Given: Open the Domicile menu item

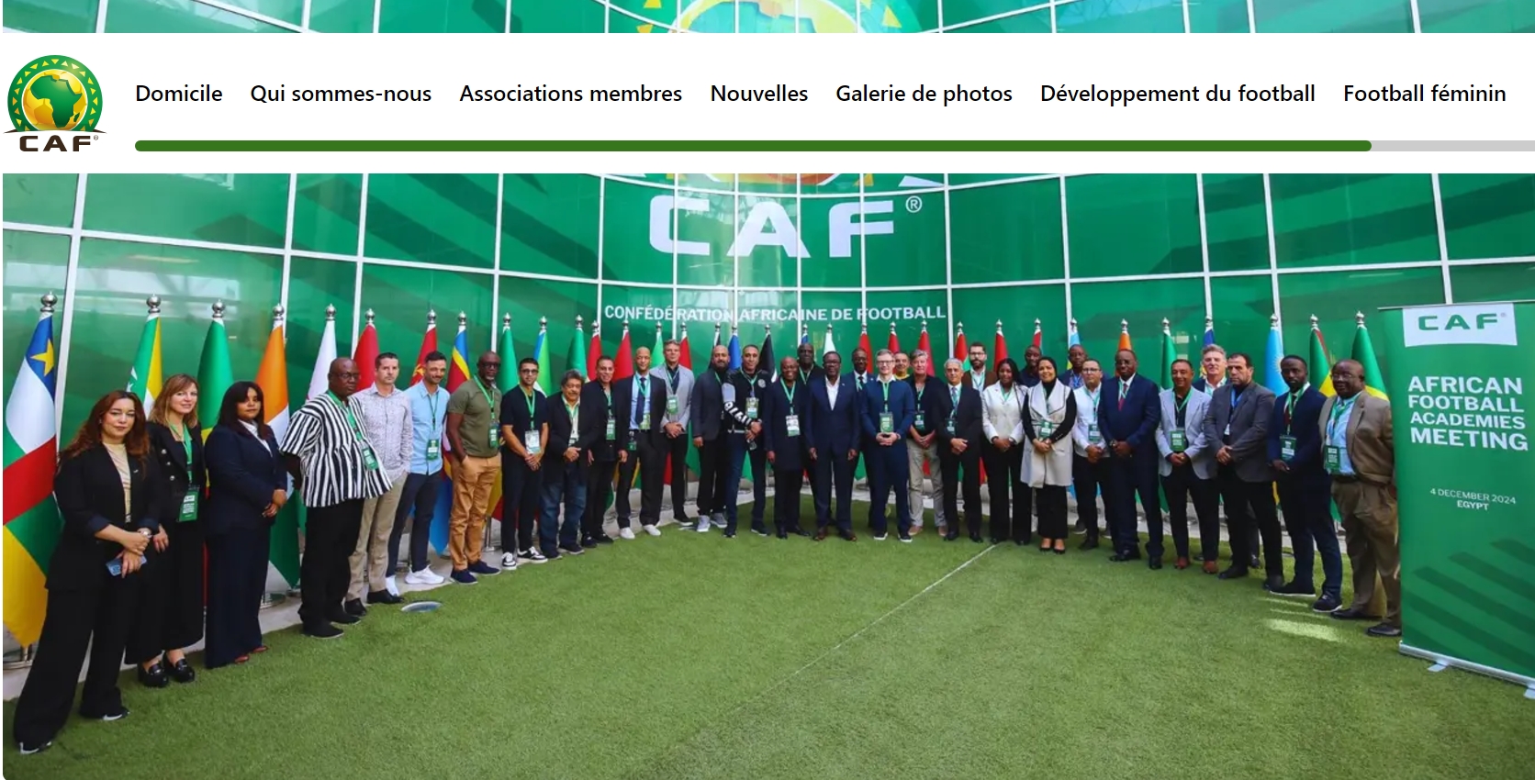Looking at the screenshot, I should pos(179,94).
